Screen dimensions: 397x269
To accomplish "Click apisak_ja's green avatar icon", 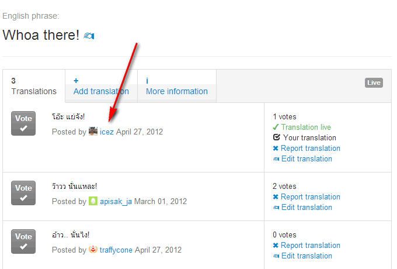I will [x=93, y=201].
